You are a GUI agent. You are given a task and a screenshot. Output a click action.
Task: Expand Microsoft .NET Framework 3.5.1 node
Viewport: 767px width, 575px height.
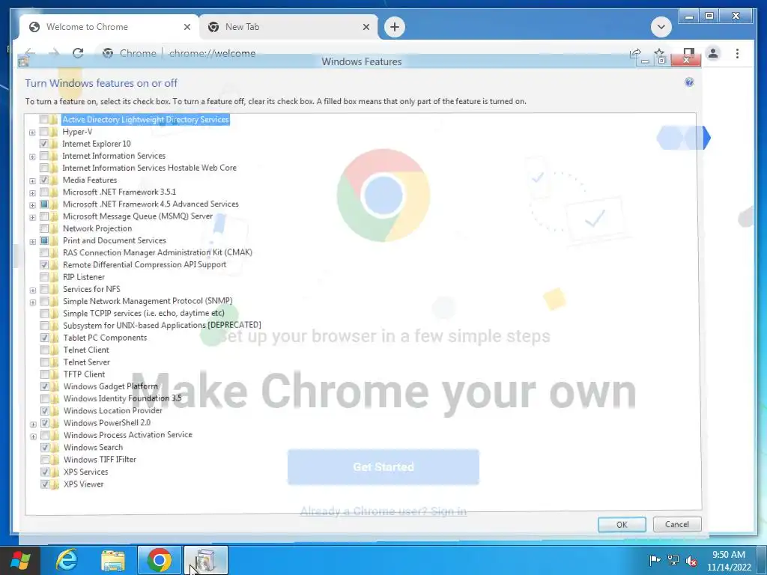32,192
